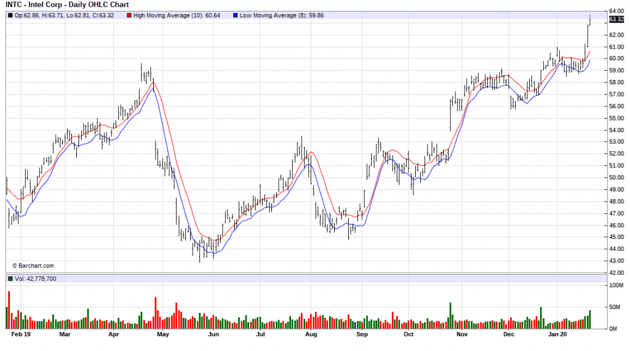
Task: Select the Nov label on the time axis
Action: 462,335
